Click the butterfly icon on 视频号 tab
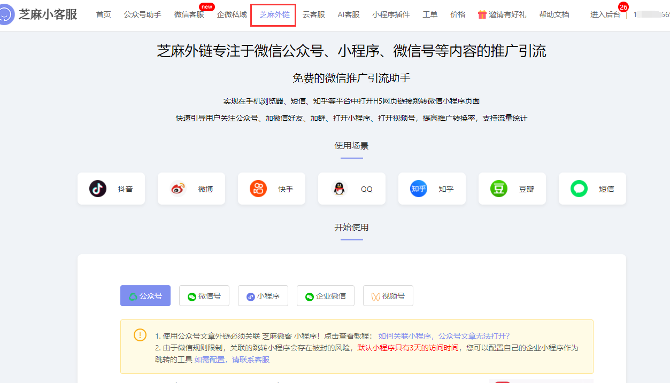 coord(376,296)
